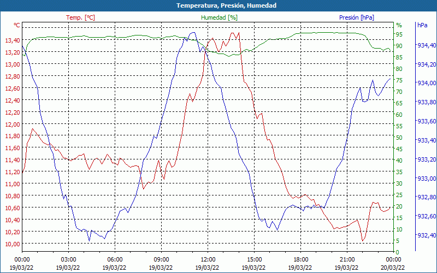Click the 933,40 pressure axis value
Screen dimensions: 437x273
pos(426,140)
